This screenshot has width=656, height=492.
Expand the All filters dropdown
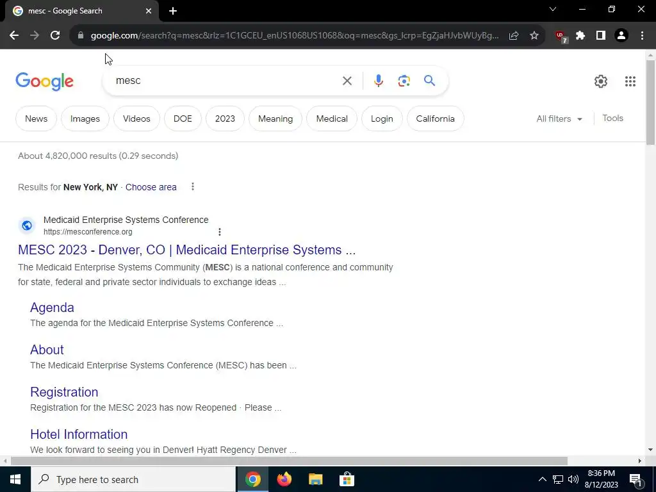[x=559, y=119]
